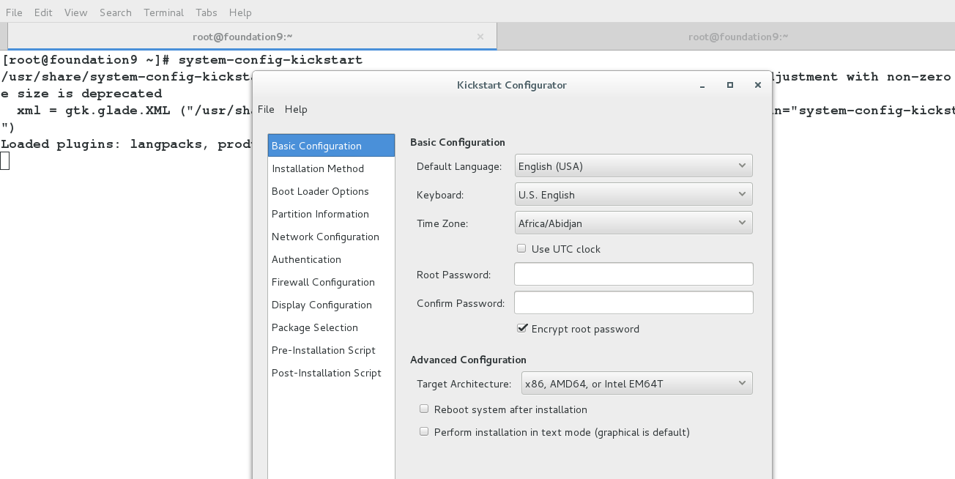Disable Encrypt root password checkbox
The height and width of the screenshot is (479, 955).
pos(521,328)
